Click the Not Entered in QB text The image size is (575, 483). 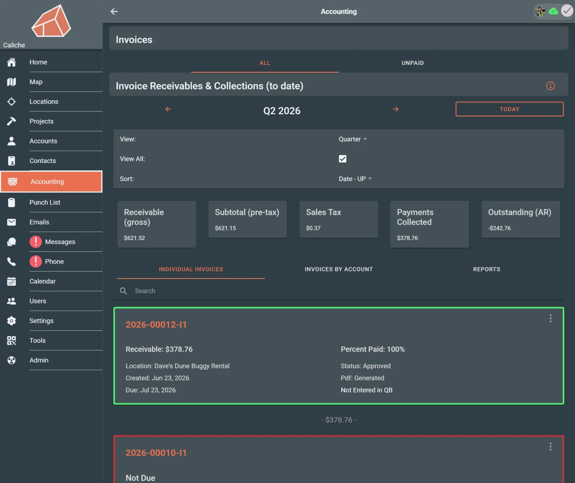tap(366, 390)
